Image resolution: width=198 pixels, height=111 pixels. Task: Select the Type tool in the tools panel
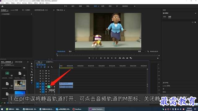coord(32,83)
